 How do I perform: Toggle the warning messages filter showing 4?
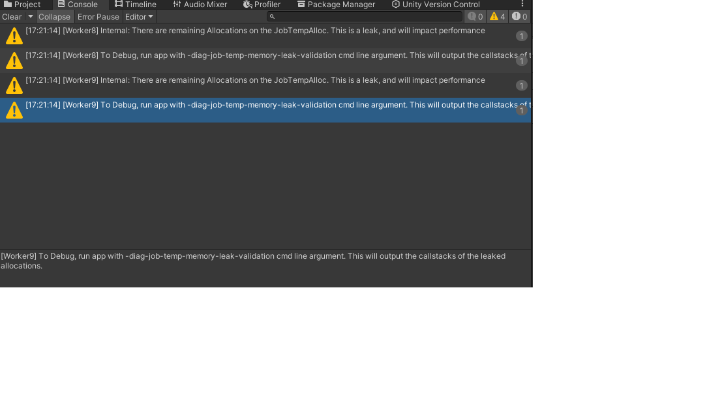[496, 16]
